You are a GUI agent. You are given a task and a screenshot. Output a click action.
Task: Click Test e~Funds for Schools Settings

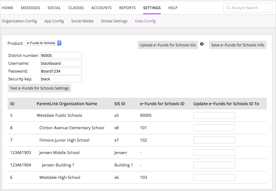40,88
